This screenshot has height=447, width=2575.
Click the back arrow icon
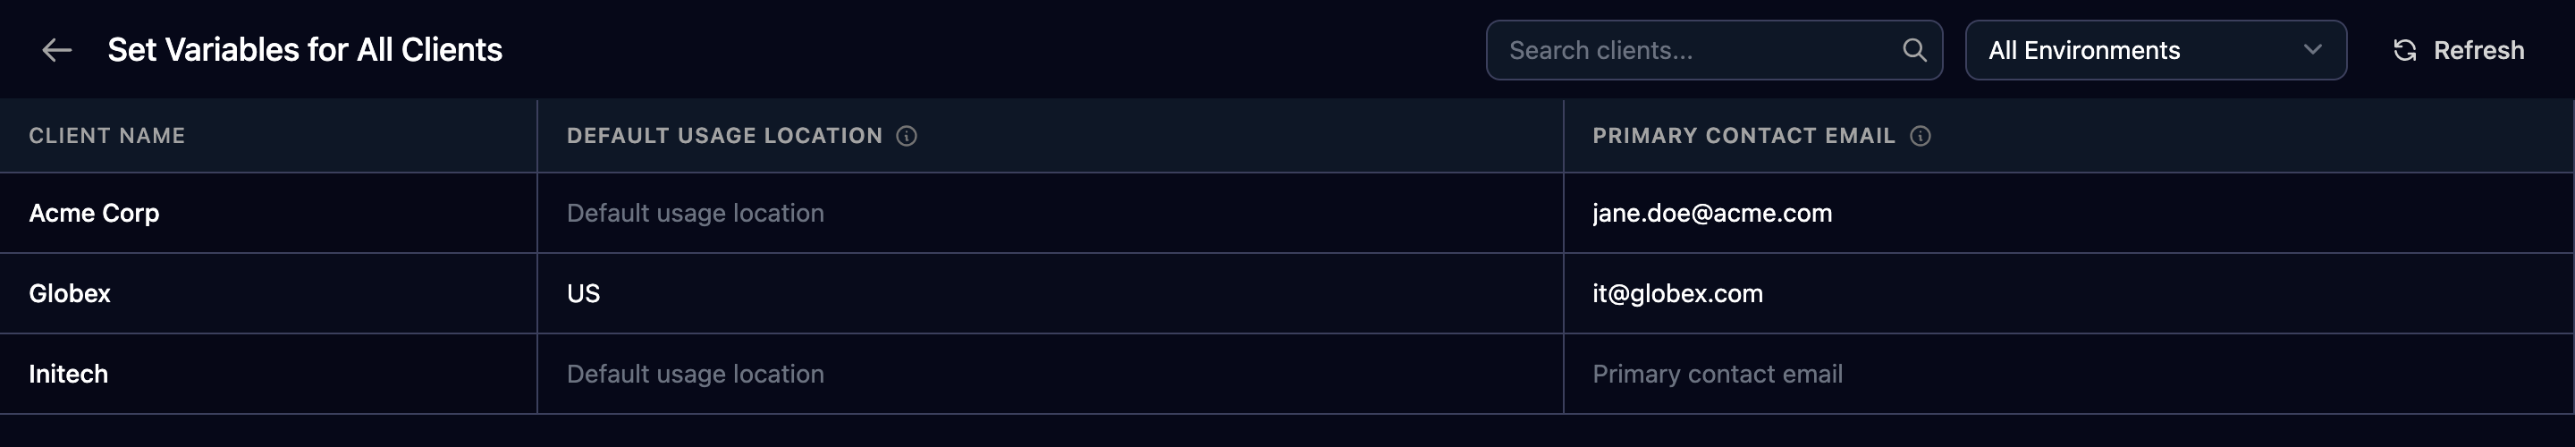[x=57, y=50]
